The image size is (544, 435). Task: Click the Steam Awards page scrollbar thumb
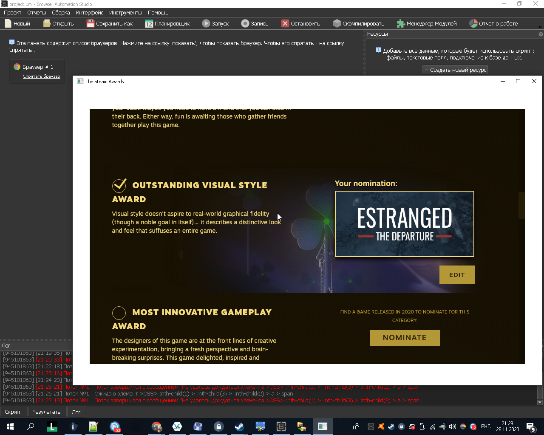pos(521,206)
